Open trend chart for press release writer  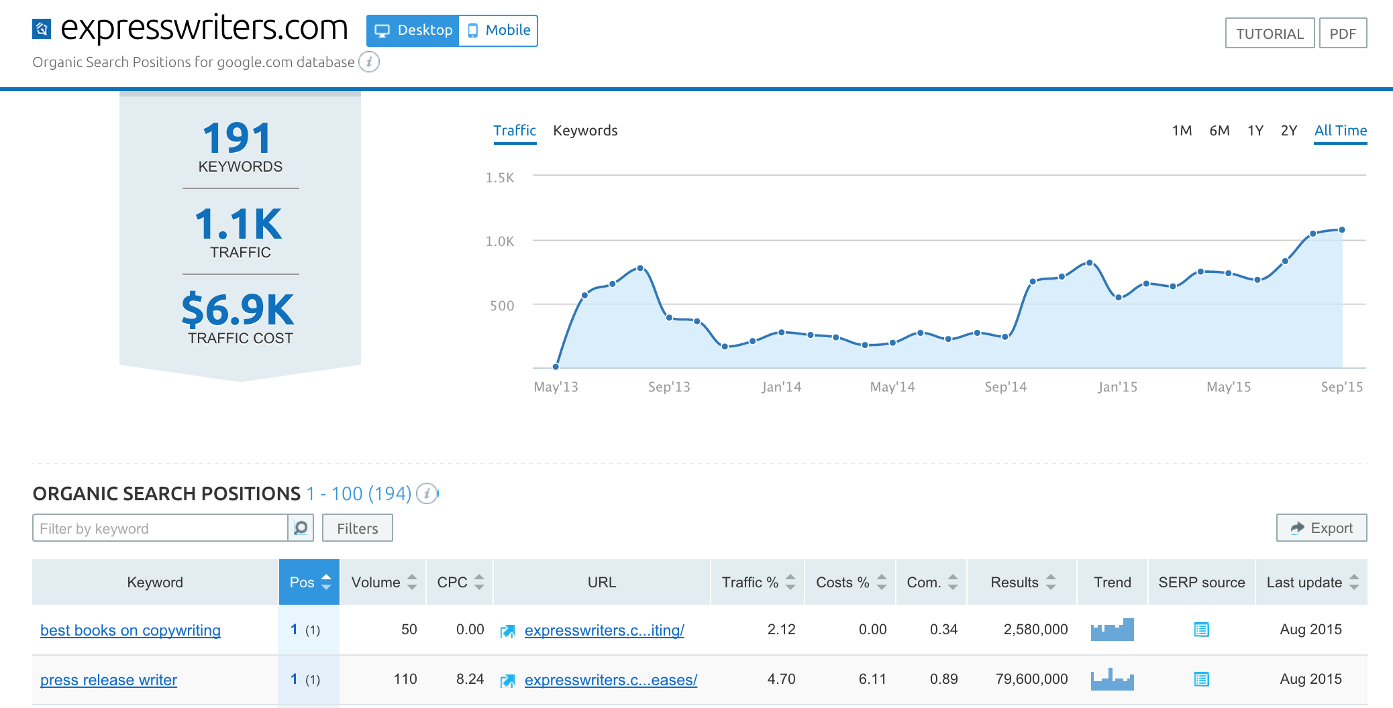(1112, 679)
